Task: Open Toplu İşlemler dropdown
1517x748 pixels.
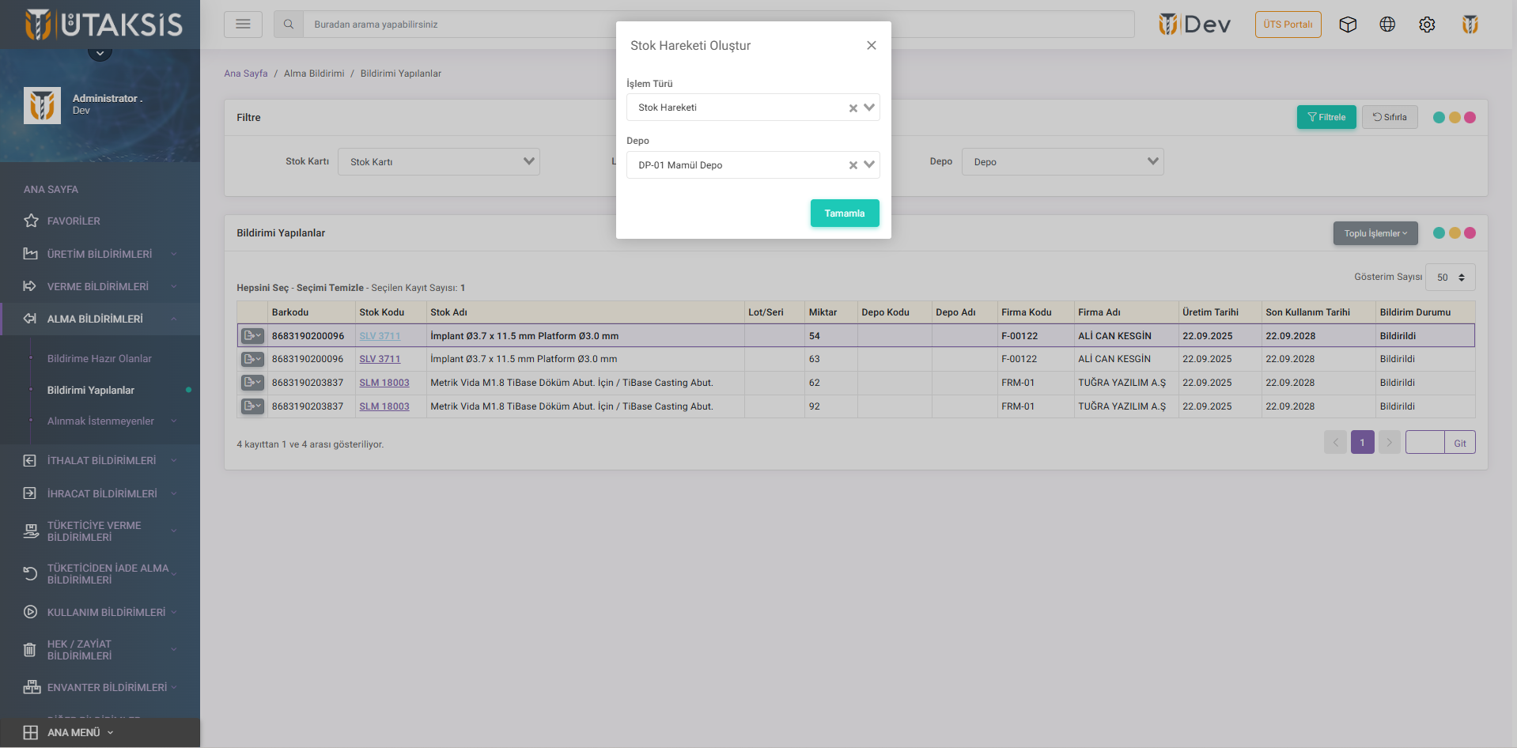Action: [x=1375, y=233]
